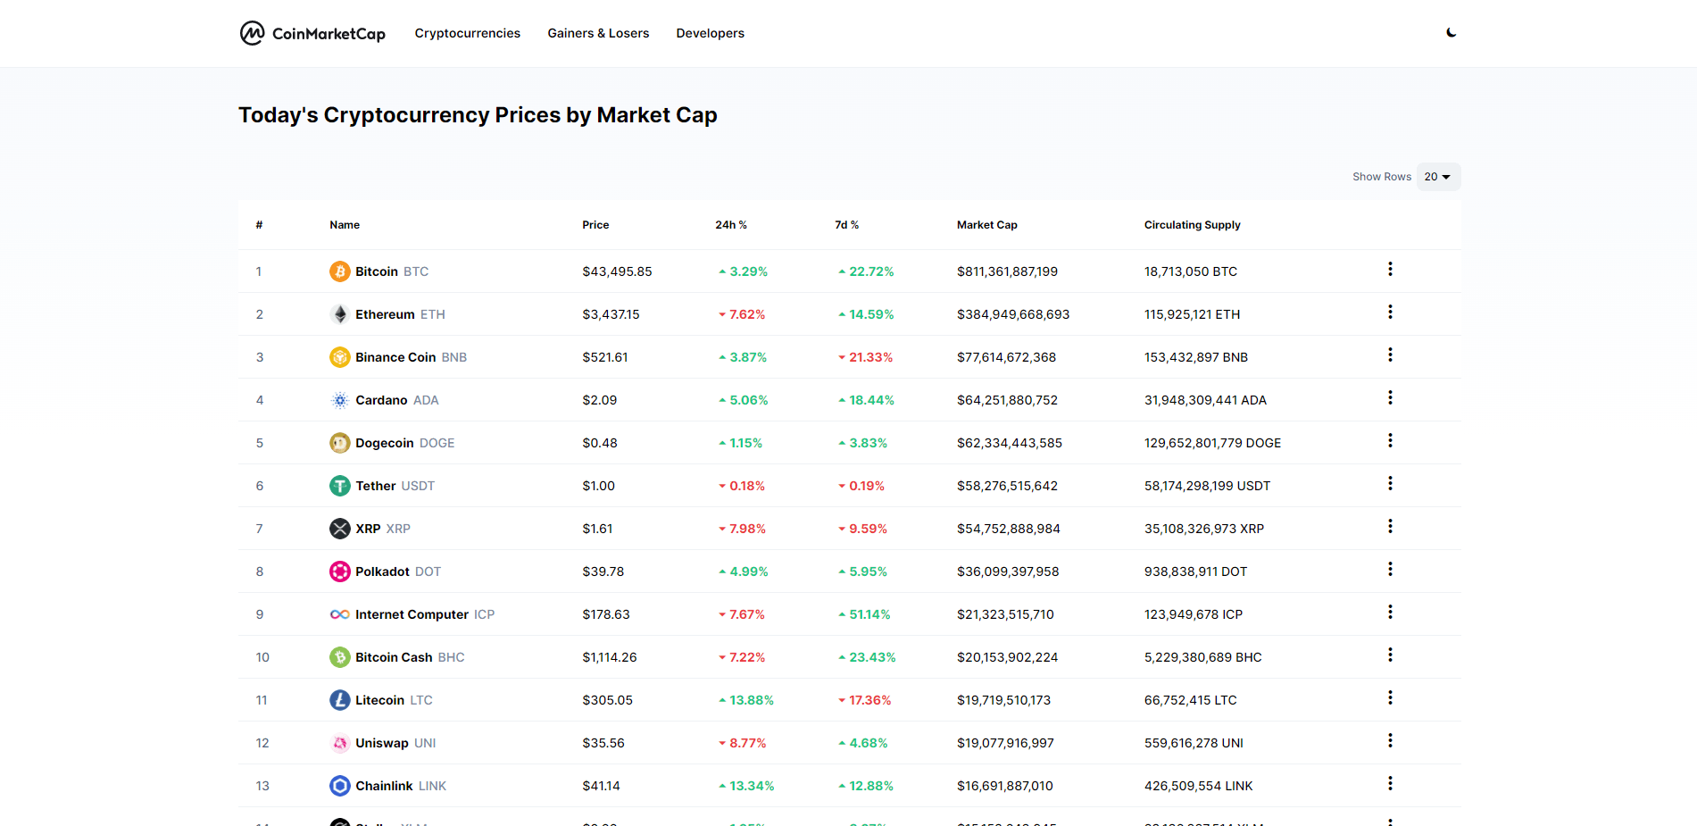Select Tether price $1.00
The width and height of the screenshot is (1697, 826).
coord(598,486)
